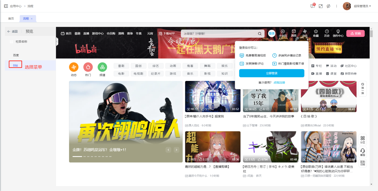378x191 pixels.
Task: Click the orange 动态 circle icon
Action: pos(74,67)
